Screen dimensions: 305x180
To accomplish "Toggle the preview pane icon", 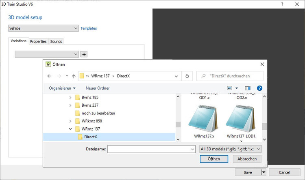I will click(x=248, y=88).
